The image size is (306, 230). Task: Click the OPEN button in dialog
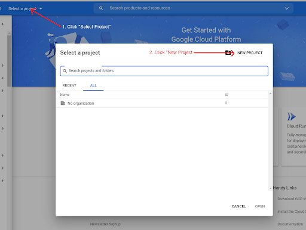[x=260, y=206]
